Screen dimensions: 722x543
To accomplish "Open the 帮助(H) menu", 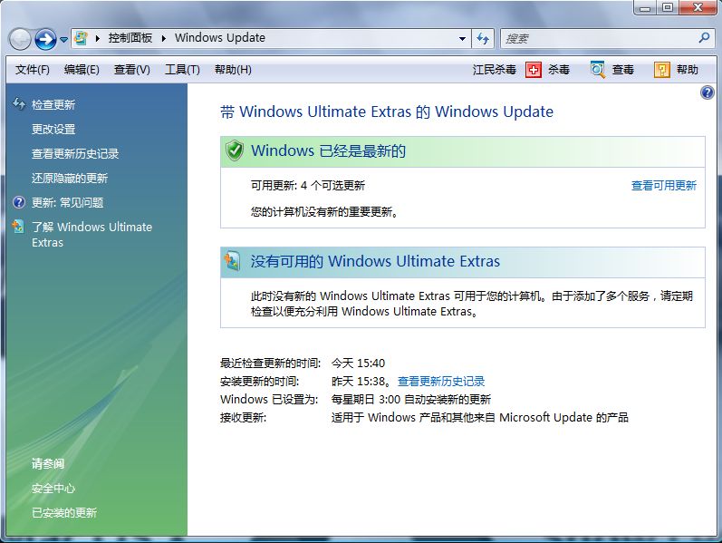I will point(233,70).
